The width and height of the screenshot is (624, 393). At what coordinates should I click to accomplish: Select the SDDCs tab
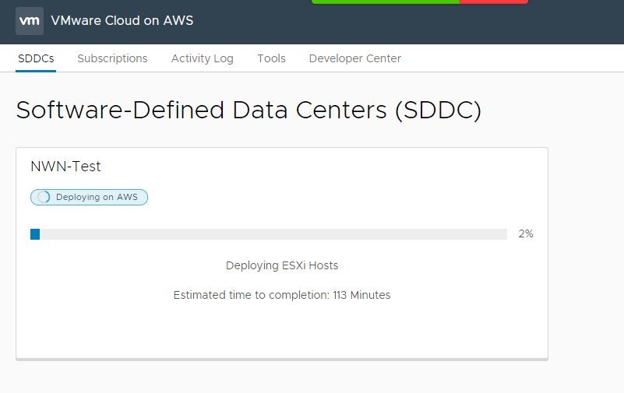point(36,58)
